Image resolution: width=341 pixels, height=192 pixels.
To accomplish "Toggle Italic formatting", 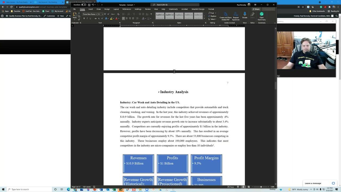I will [x=87, y=18].
